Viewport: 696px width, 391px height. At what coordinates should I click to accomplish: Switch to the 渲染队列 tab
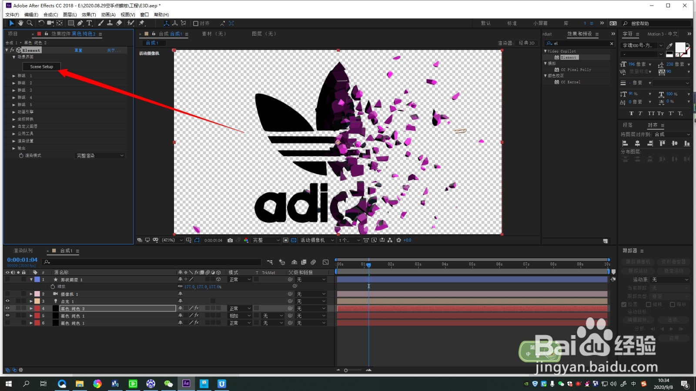pos(23,251)
